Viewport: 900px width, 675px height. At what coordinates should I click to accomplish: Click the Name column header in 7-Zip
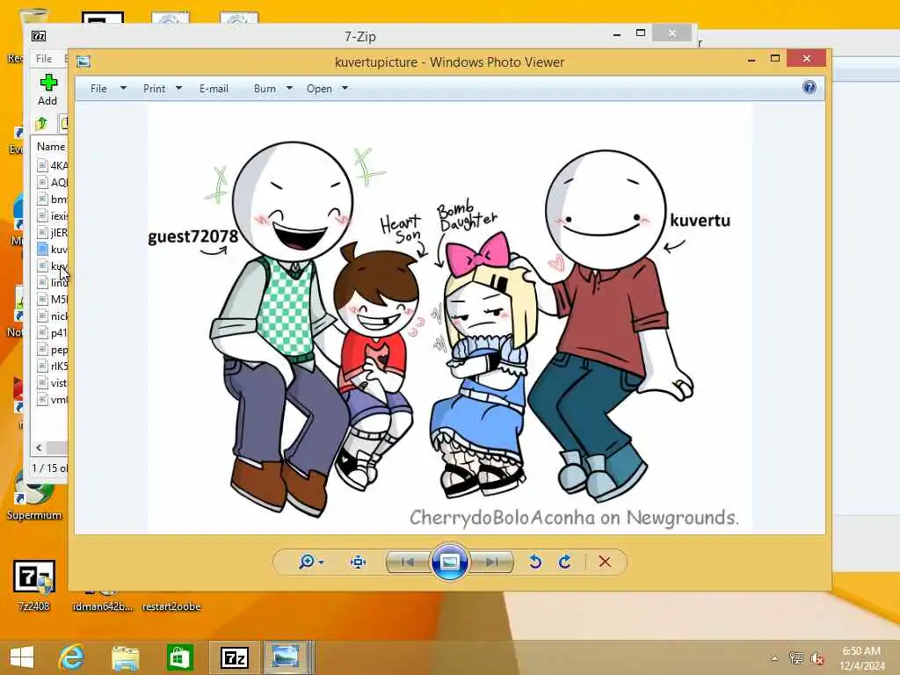tap(51, 147)
